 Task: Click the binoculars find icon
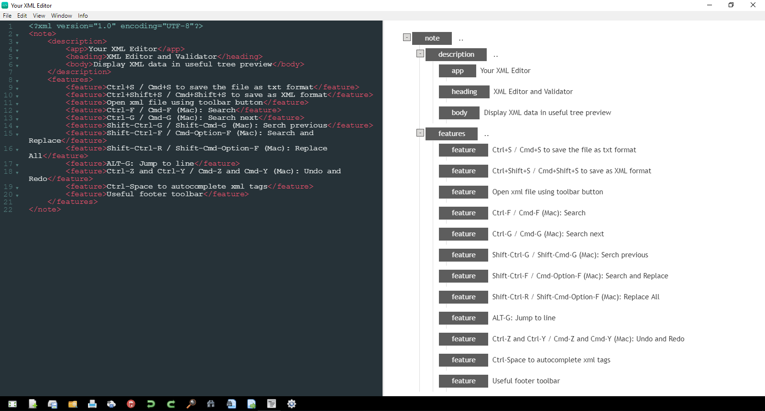click(211, 404)
